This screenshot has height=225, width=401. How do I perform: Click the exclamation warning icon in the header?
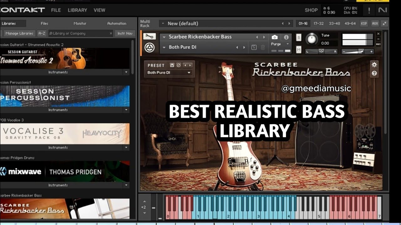click(369, 10)
